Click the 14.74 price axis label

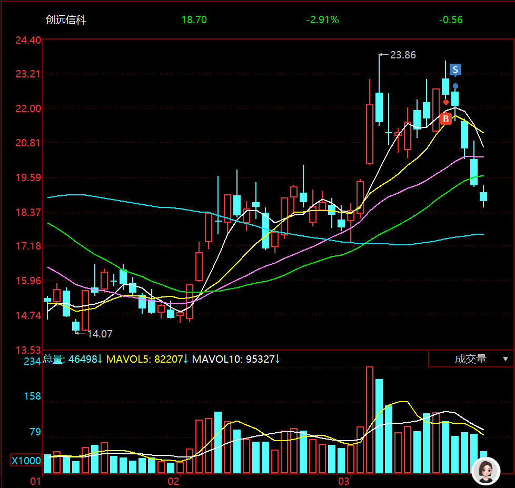point(28,315)
